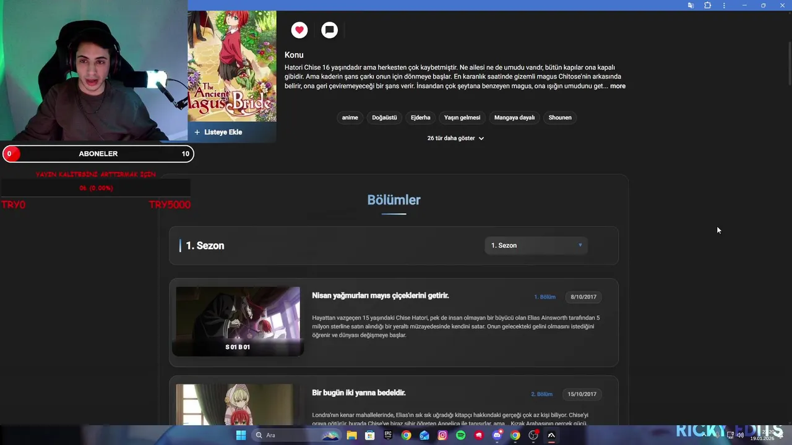The height and width of the screenshot is (445, 792).
Task: Select the 'anime' genre tag
Action: point(350,117)
